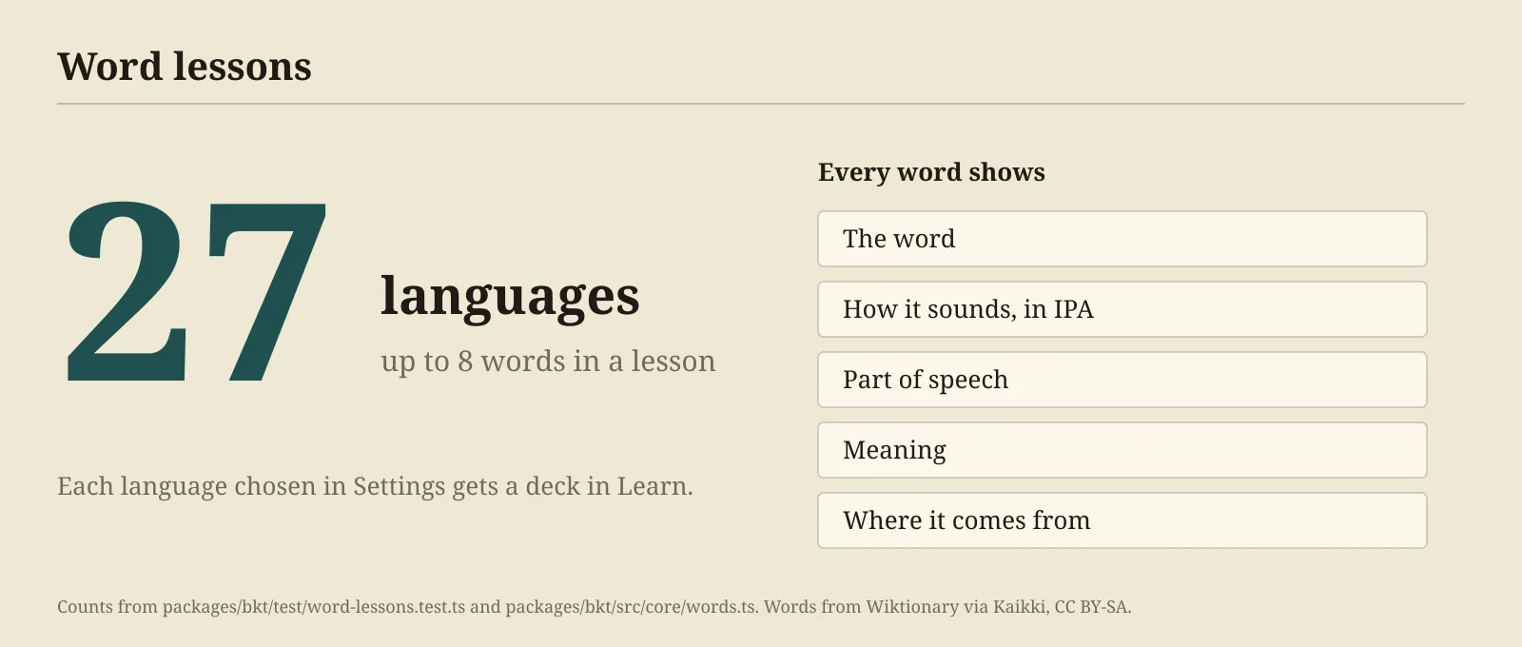Click the 'Each language chosen in Settings' sentence

click(375, 486)
